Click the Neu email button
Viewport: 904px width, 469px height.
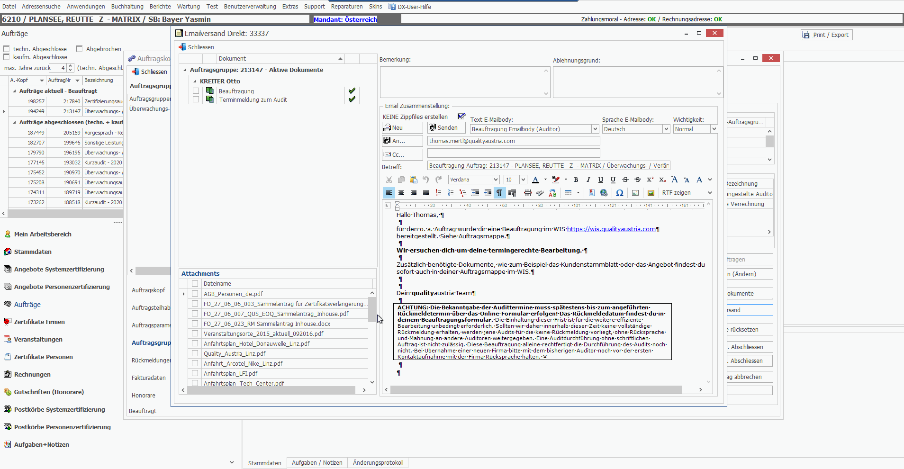(402, 128)
